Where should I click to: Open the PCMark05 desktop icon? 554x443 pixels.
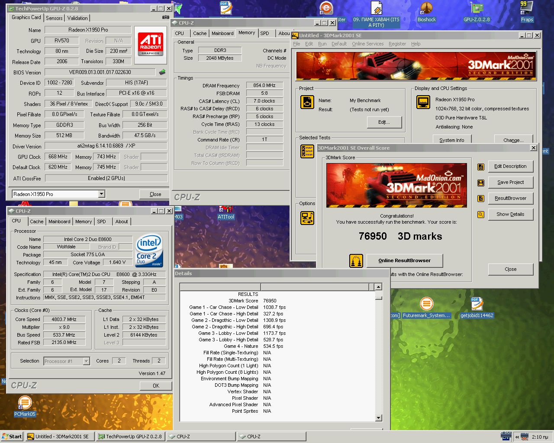point(25,407)
